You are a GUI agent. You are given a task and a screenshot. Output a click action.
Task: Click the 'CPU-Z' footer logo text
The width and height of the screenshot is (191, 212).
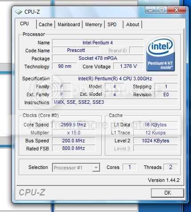tap(32, 192)
